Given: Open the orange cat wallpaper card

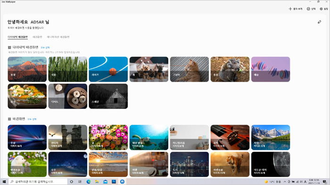Looking at the screenshot, I should tap(190, 69).
